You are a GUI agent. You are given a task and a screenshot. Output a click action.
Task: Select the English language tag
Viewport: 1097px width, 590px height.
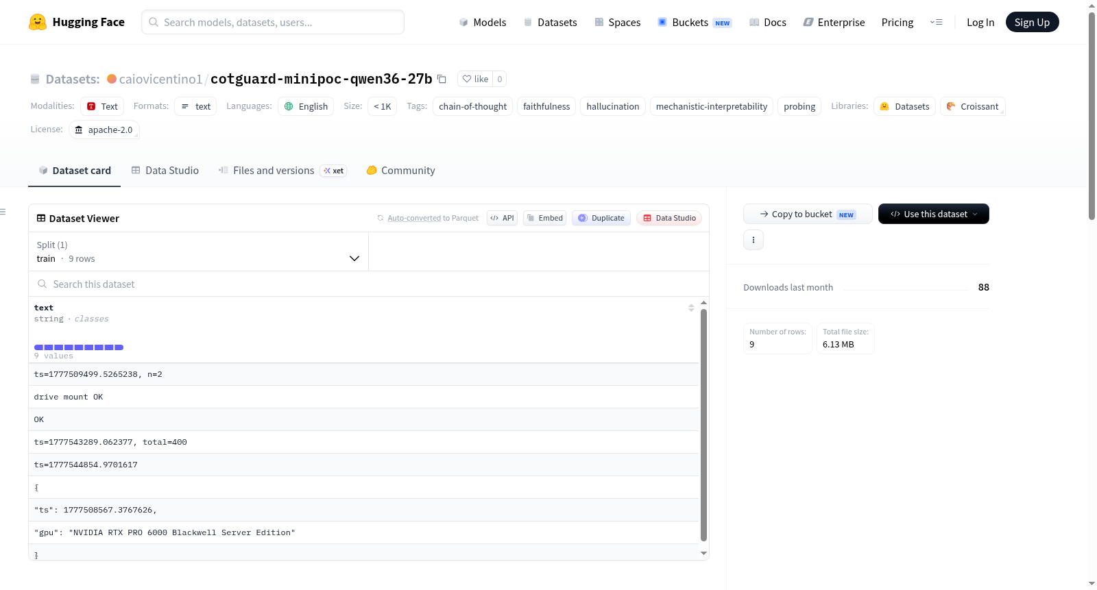click(x=306, y=106)
